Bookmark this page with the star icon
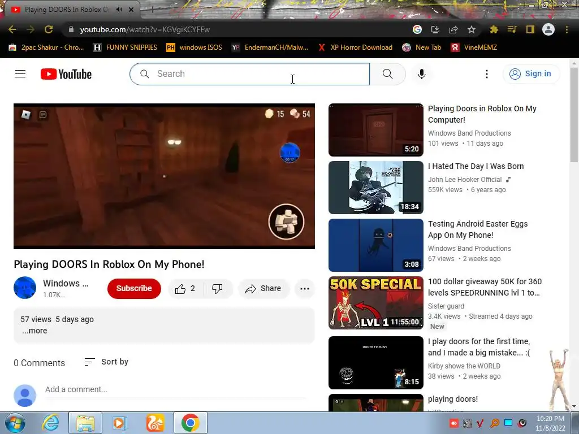 (x=472, y=29)
